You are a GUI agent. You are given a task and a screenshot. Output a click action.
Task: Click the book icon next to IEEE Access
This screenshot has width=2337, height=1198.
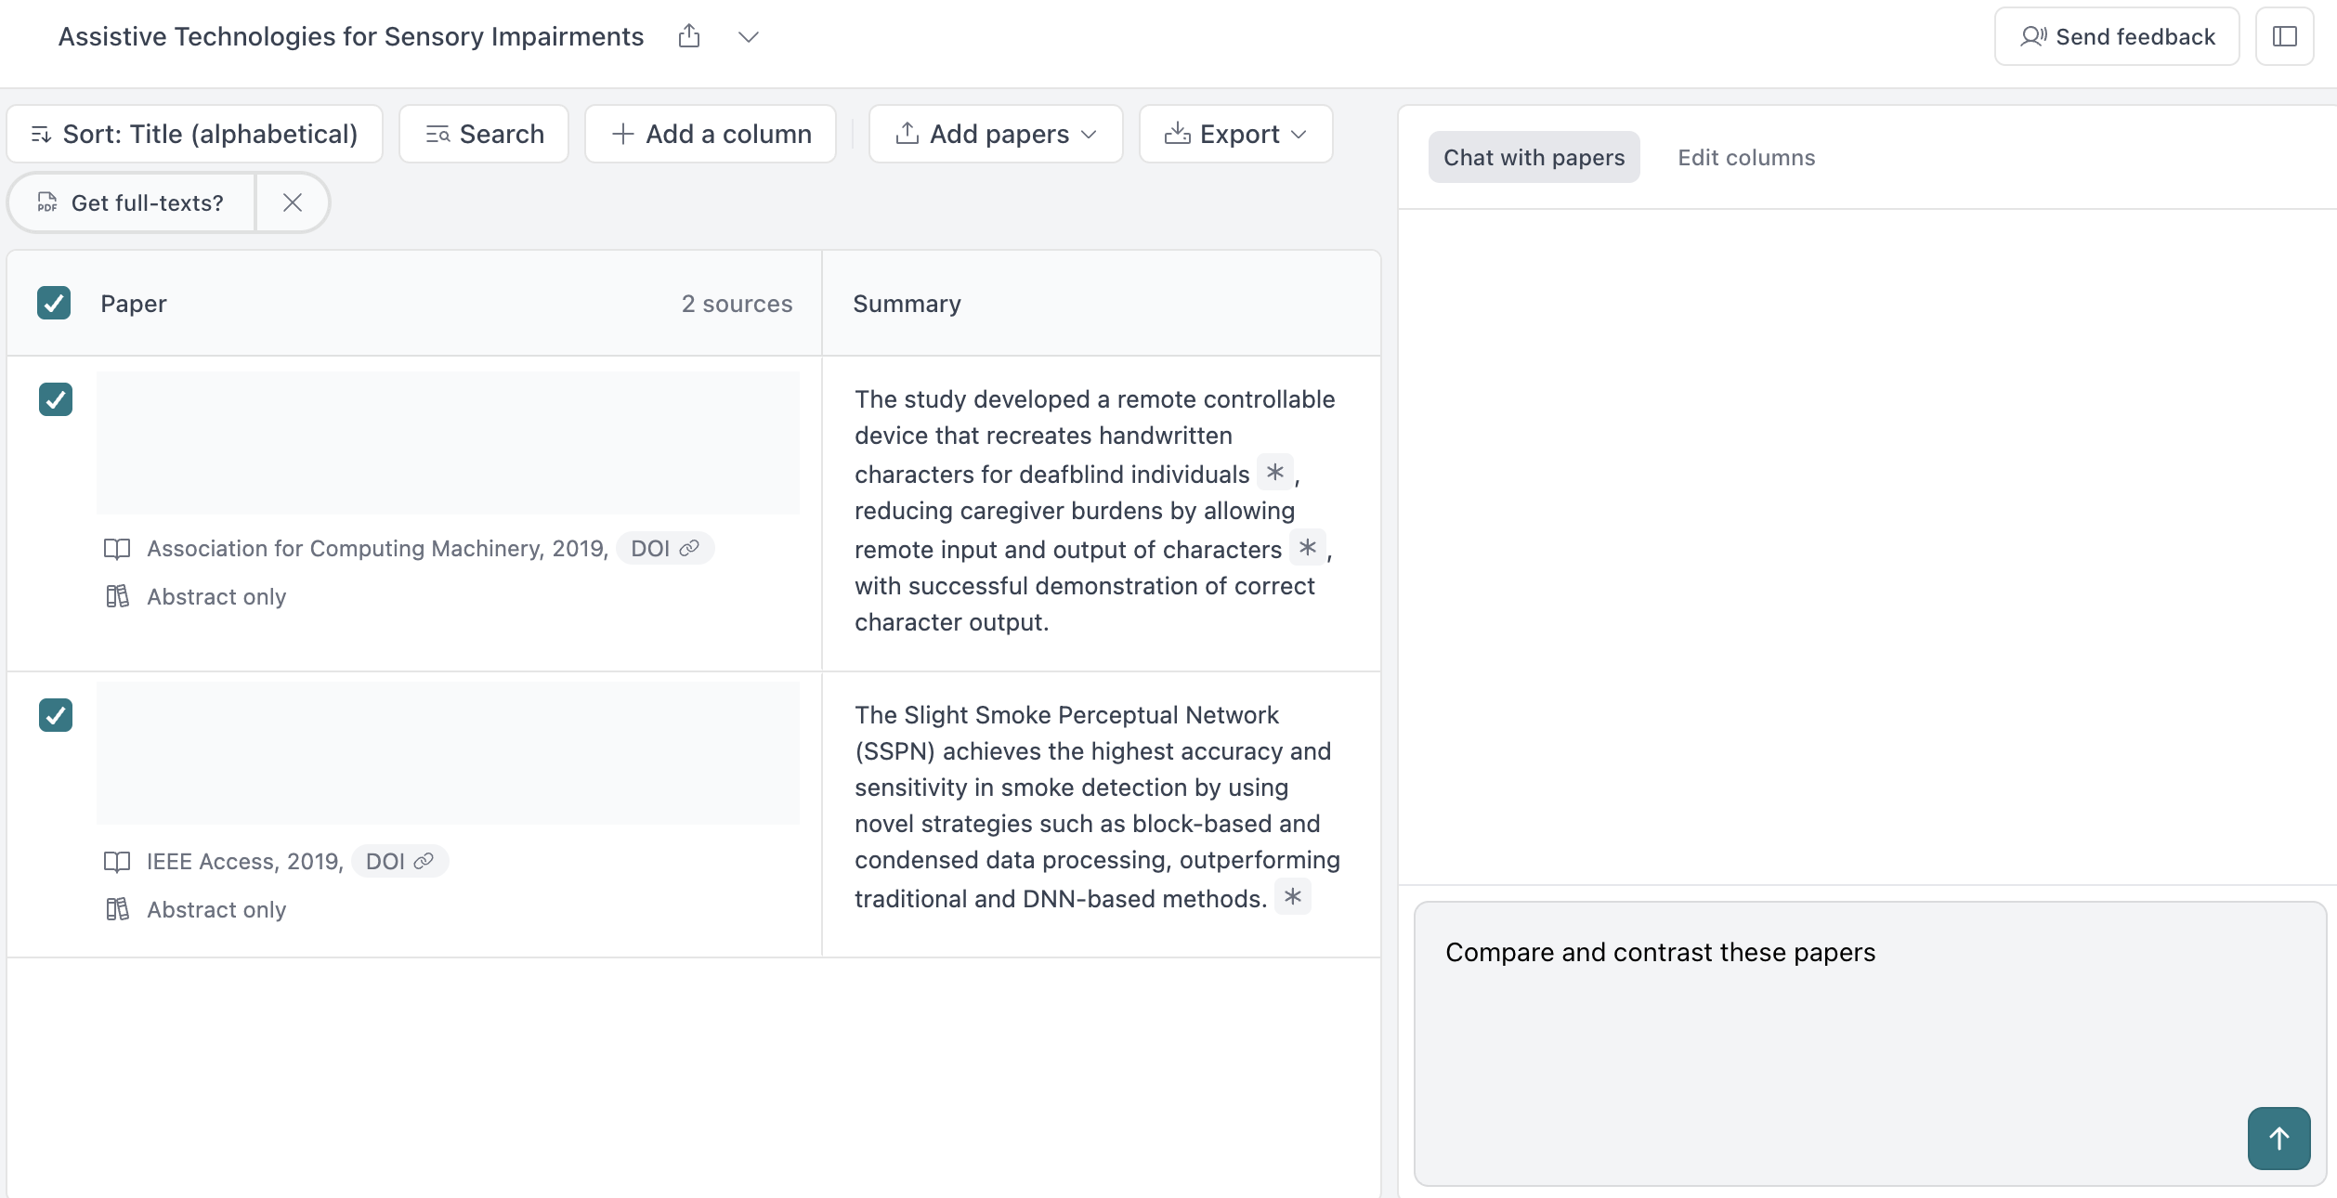(117, 862)
